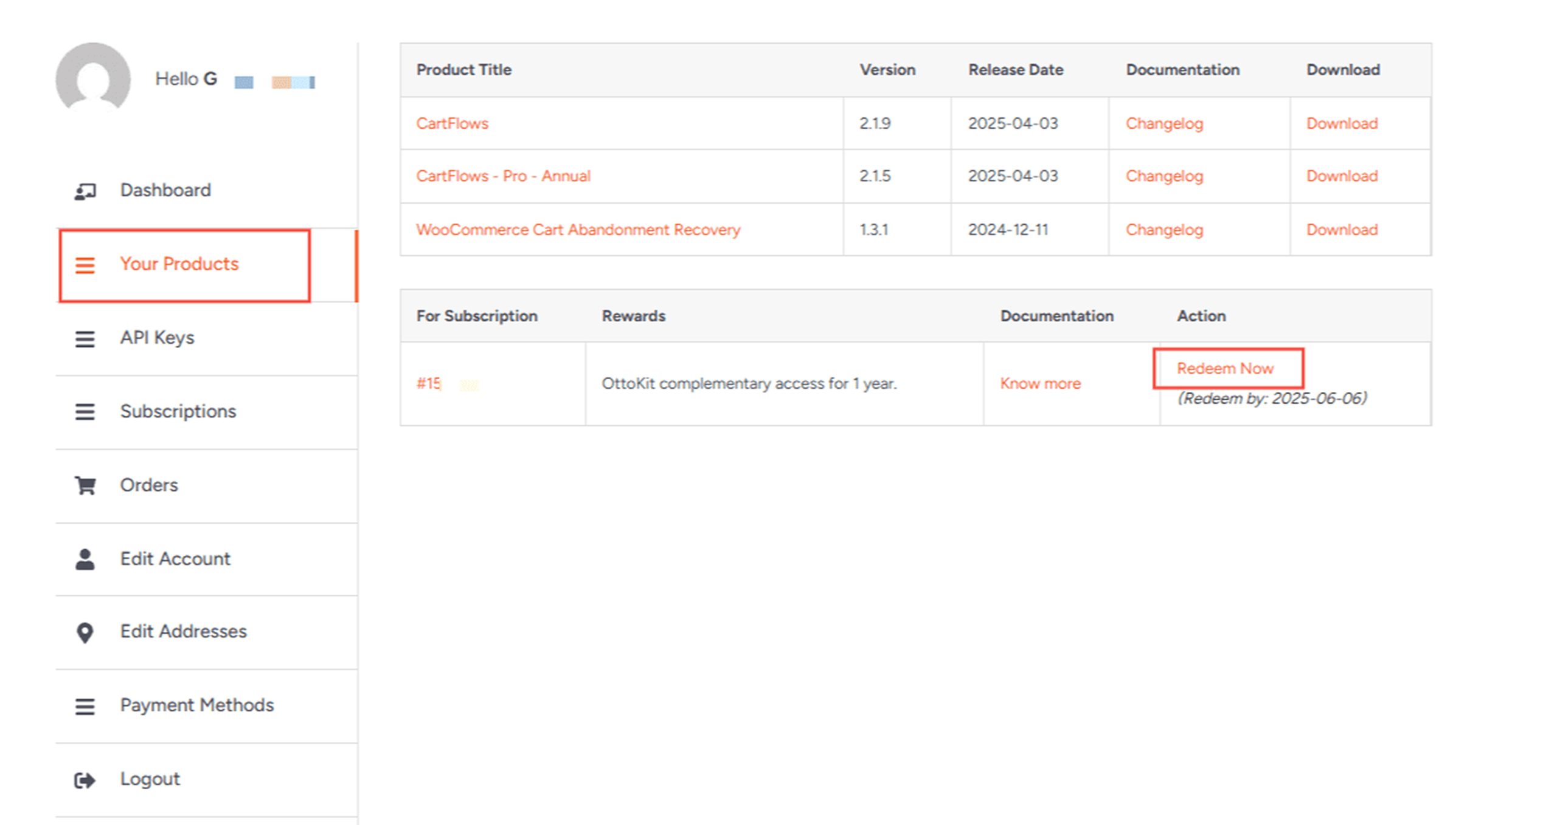Click the Orders cart icon

[x=85, y=485]
